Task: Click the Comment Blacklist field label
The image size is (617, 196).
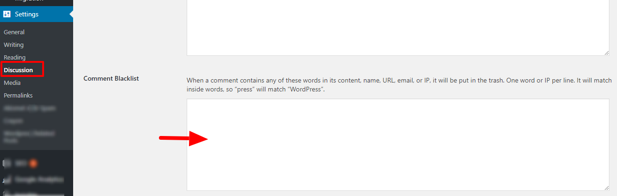Action: [x=111, y=78]
